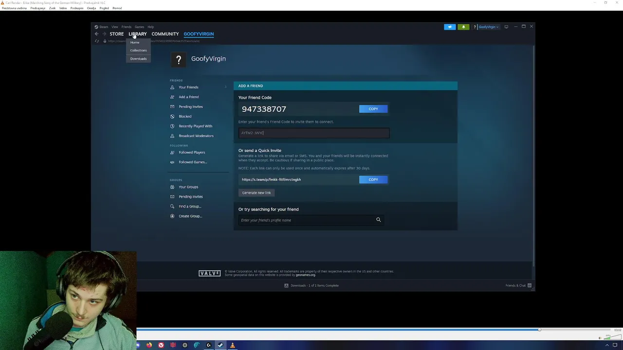Open VLC Predvajanje menu
The height and width of the screenshot is (350, 623).
(37, 8)
